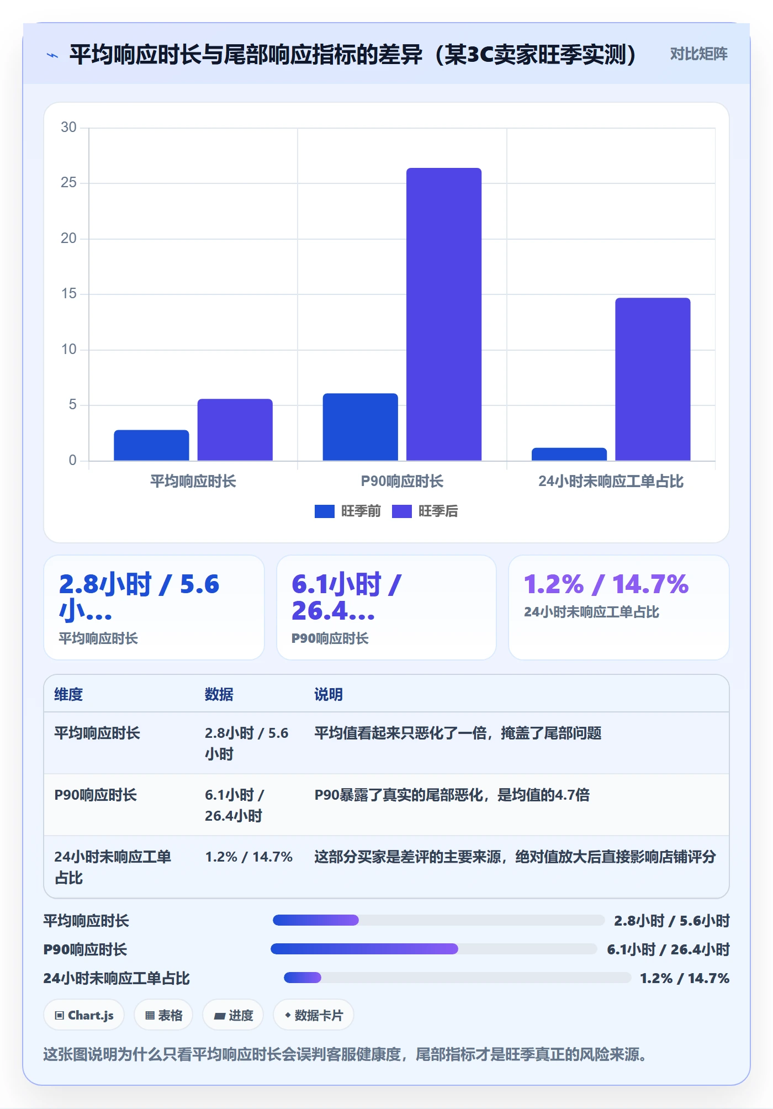Click the progress value 2.8小时 / 5.6小时
Screen dimensions: 773x1109
(672, 921)
